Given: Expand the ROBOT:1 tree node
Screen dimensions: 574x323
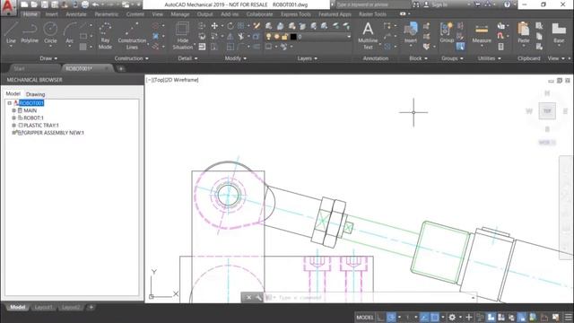Looking at the screenshot, I should pyautogui.click(x=14, y=118).
